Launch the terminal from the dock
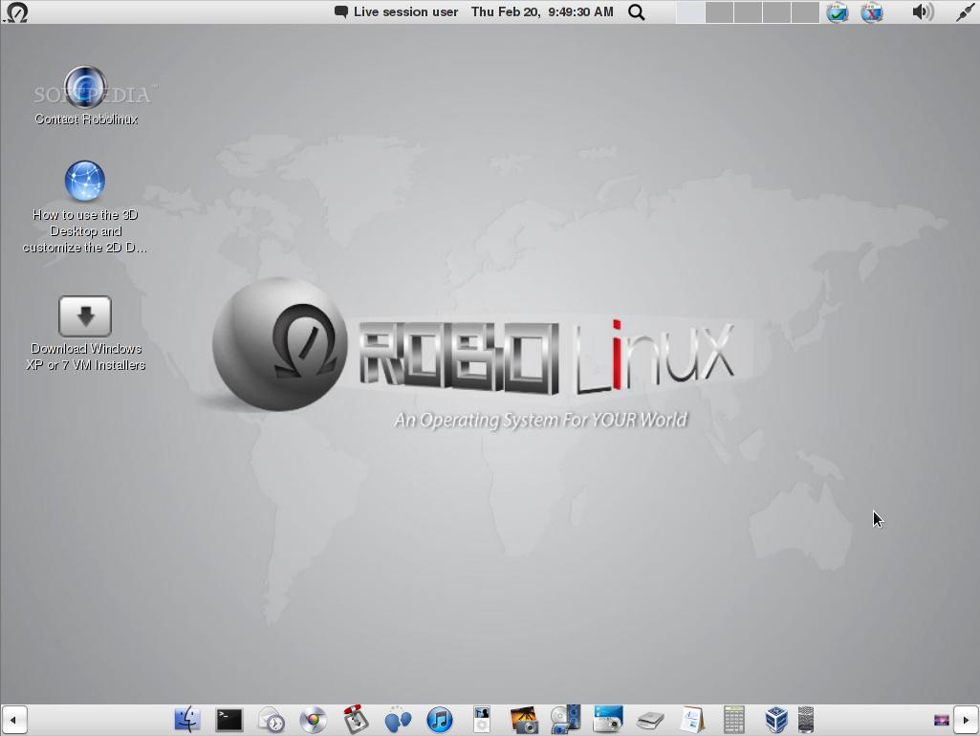The height and width of the screenshot is (736, 980). pos(229,720)
